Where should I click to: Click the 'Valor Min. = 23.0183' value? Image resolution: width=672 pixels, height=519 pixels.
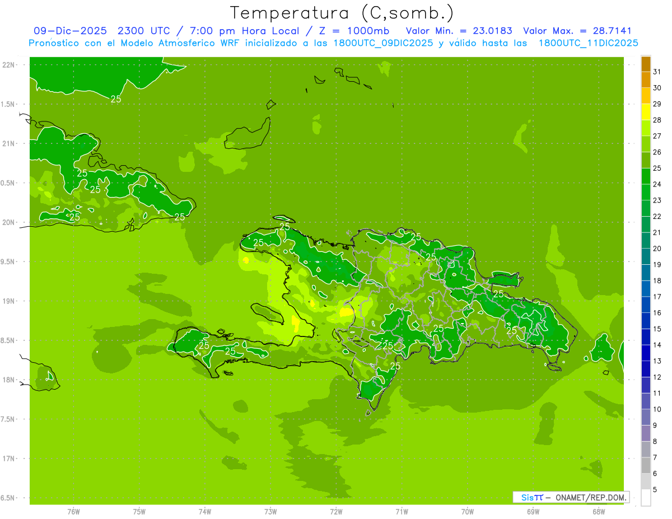pos(459,31)
